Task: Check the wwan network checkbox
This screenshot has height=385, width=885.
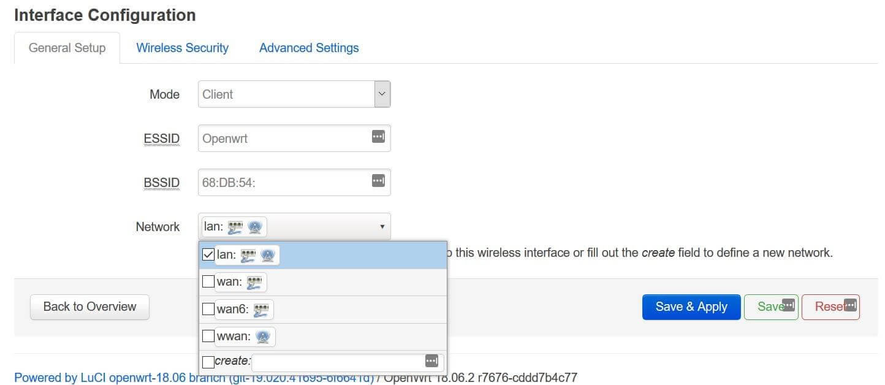Action: 208,336
